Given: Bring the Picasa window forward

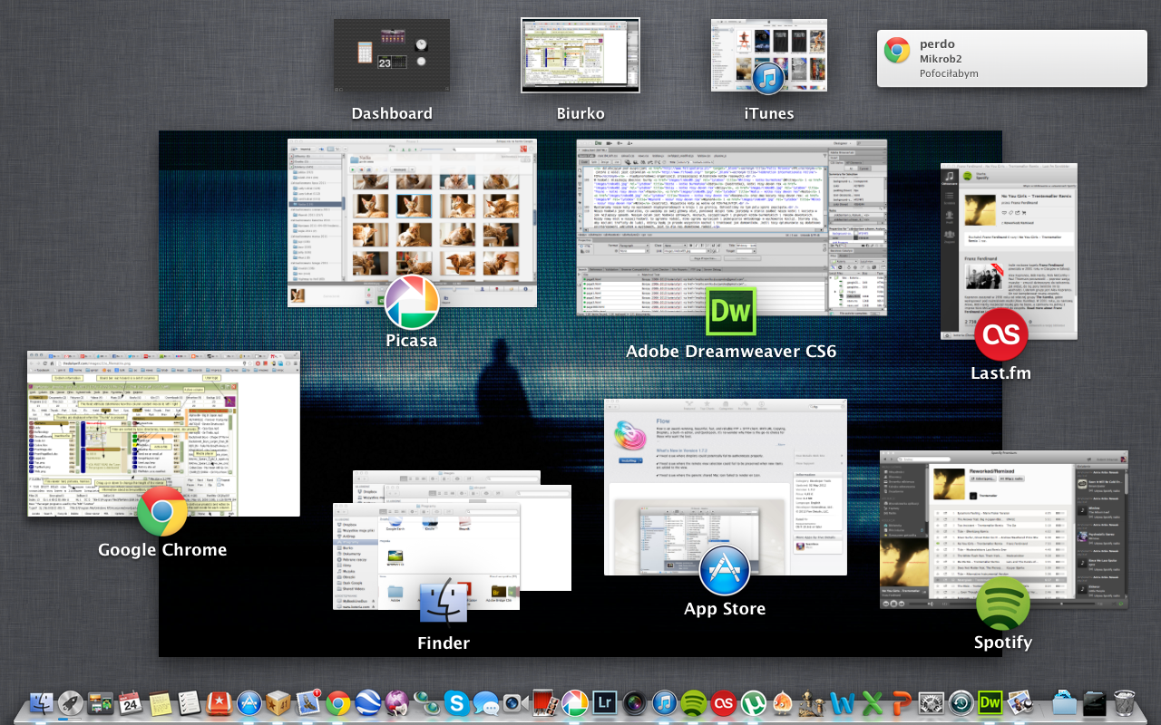Looking at the screenshot, I should point(412,223).
